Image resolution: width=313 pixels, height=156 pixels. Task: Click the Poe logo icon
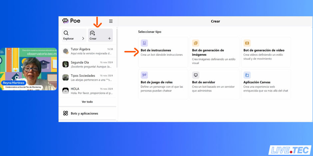click(66, 21)
